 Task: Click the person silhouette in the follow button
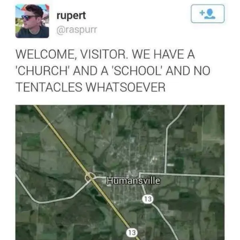[210, 14]
